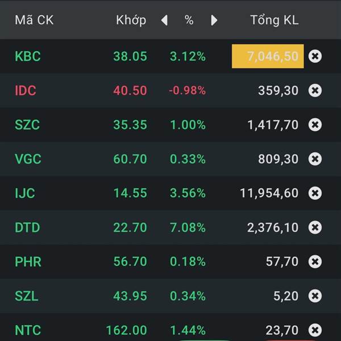Screen dimensions: 341x341
Task: Select IJC matched price 14.55
Action: tap(130, 193)
